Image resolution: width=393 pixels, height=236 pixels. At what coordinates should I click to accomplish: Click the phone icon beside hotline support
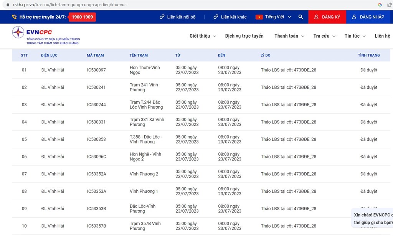point(14,17)
